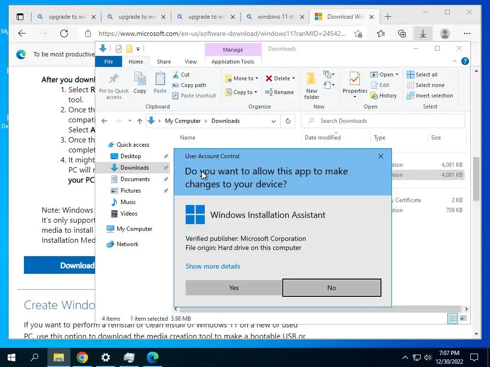Click the Manage contextual tab
The height and width of the screenshot is (367, 490).
(x=233, y=50)
